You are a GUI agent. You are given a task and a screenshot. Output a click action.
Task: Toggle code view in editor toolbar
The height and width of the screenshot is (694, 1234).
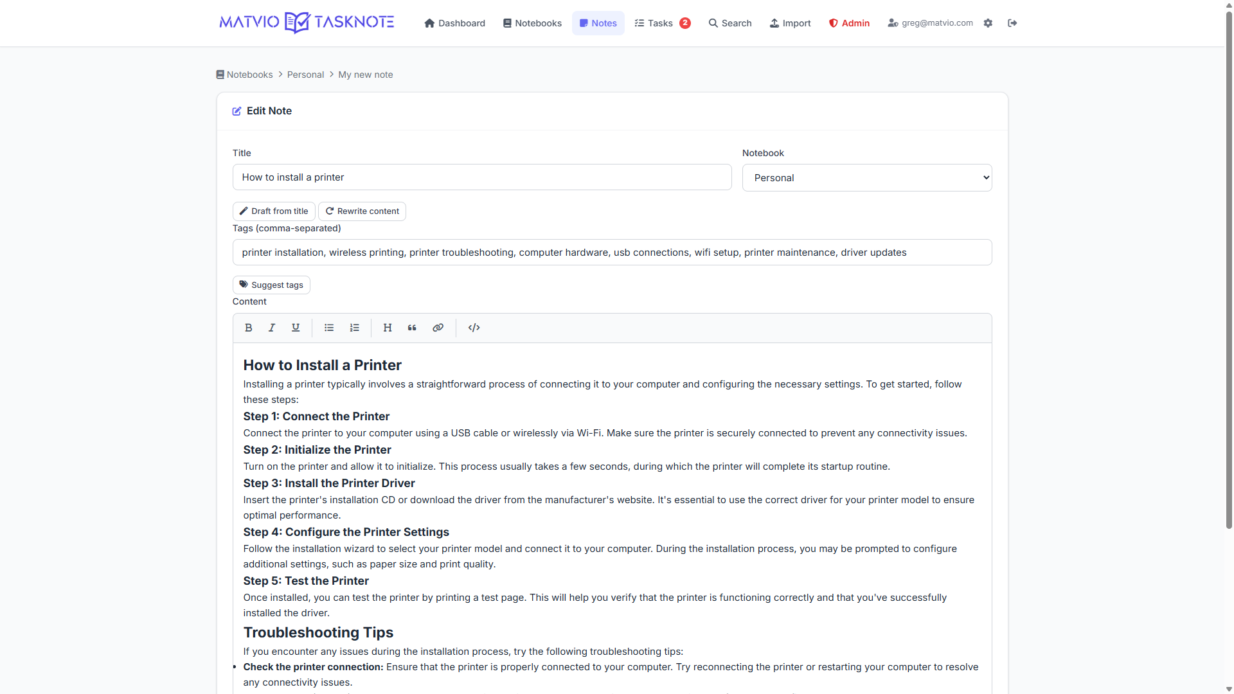[x=474, y=328]
